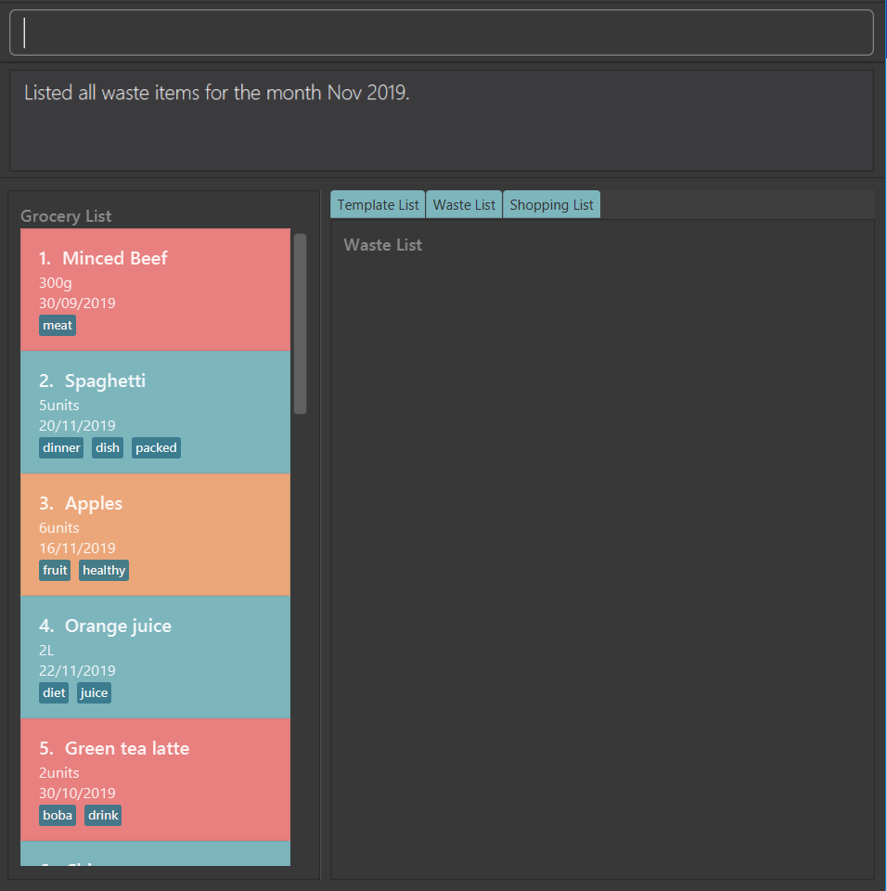Select the Spaghetti grocery item
The image size is (887, 891).
pos(155,412)
